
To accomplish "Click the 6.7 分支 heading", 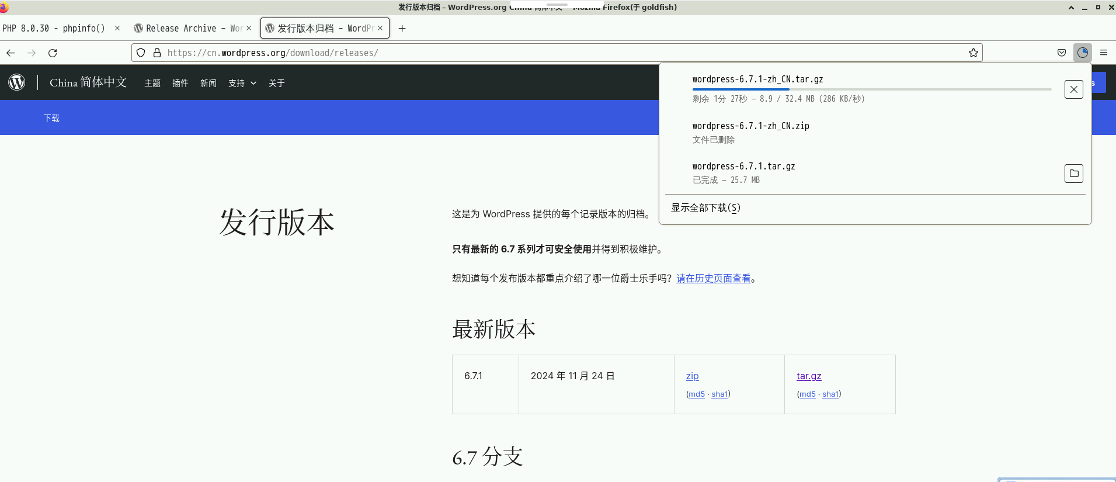I will pos(488,457).
